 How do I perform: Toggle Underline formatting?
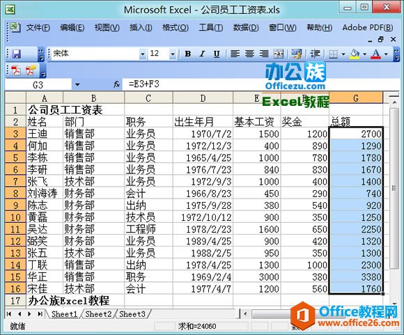click(217, 54)
